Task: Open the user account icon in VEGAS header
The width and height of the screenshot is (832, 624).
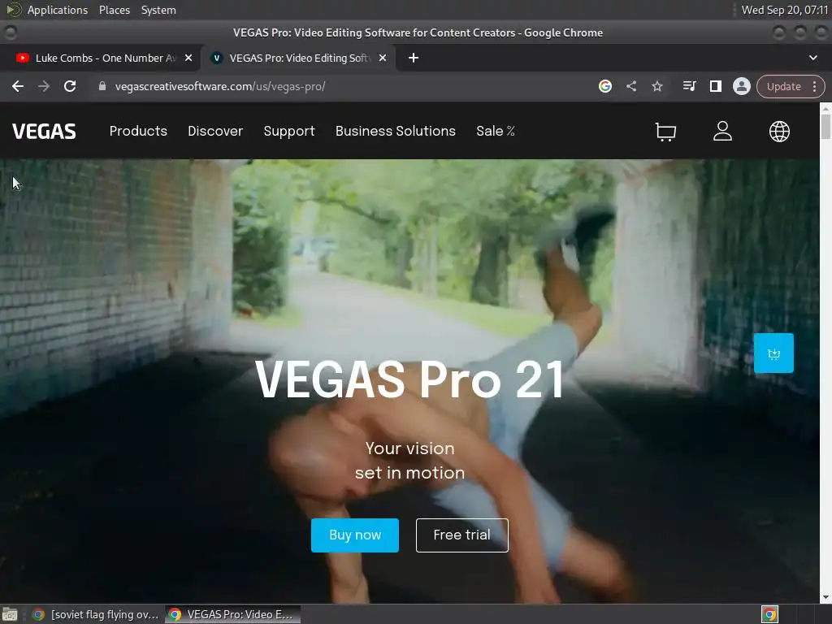Action: tap(722, 131)
